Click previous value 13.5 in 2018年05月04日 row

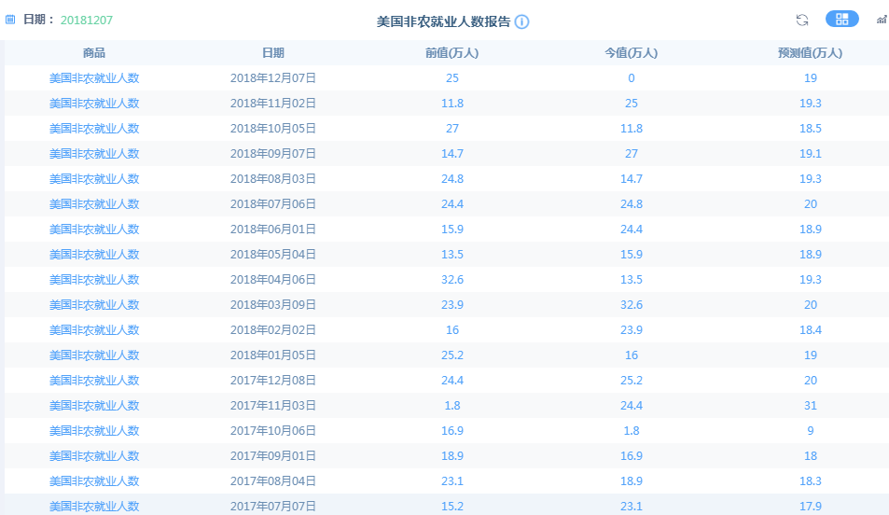click(451, 254)
